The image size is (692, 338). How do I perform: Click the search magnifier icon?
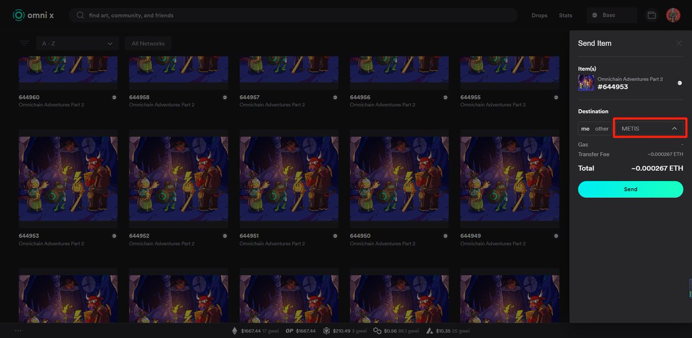pos(80,16)
